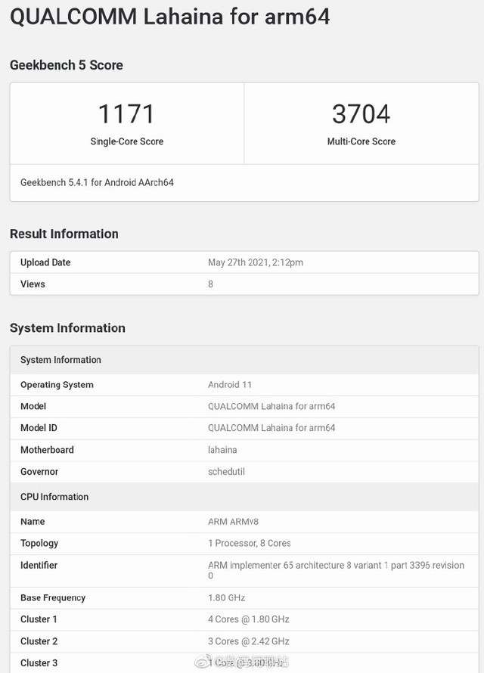Click the CPU Information table header
This screenshot has height=673, width=484.
[244, 497]
